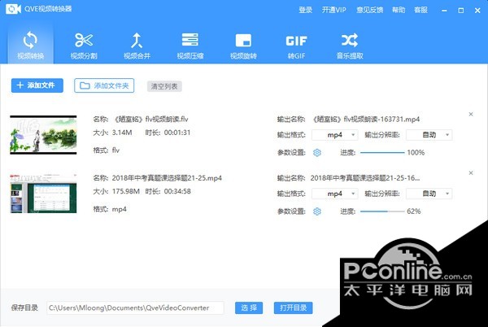Switch to 视频分割 video split tool
Image resolution: width=488 pixels, height=327 pixels.
tap(84, 45)
